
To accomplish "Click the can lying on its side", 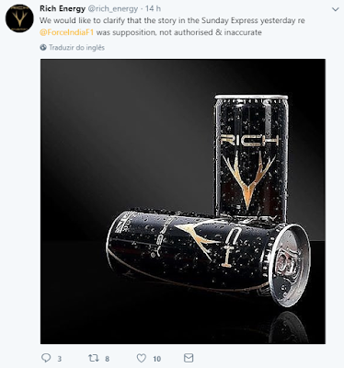I will pyautogui.click(x=209, y=256).
